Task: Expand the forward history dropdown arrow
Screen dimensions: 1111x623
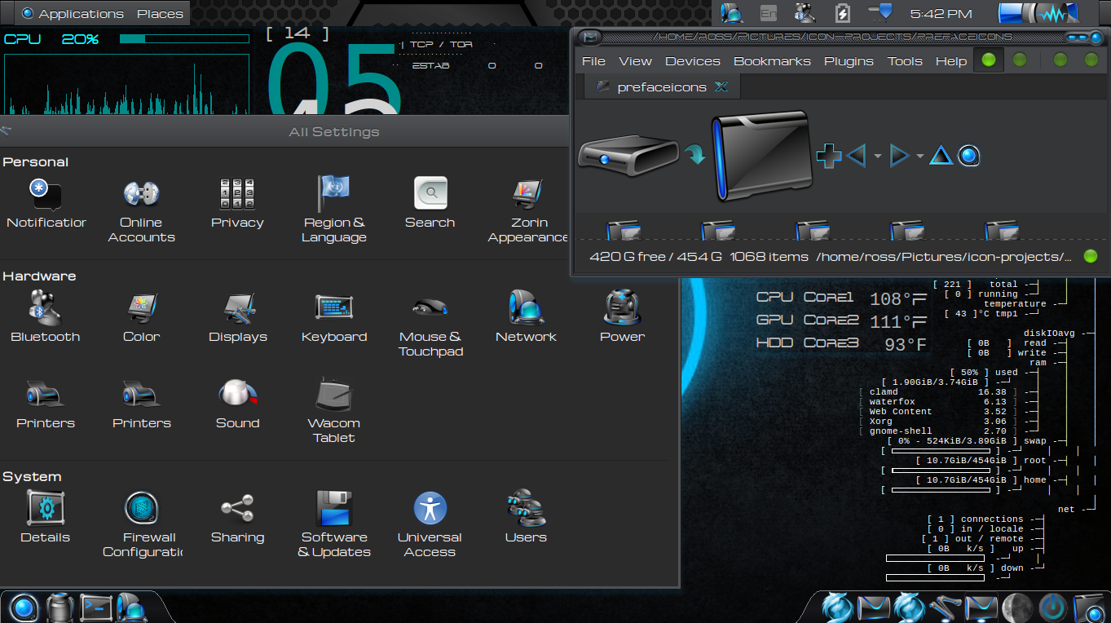Action: [920, 156]
